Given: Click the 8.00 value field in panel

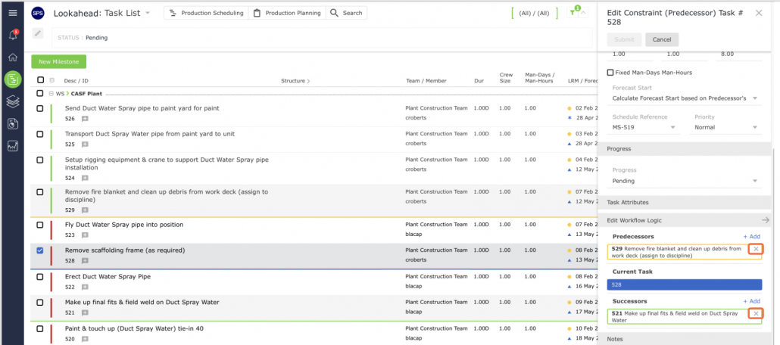Looking at the screenshot, I should pyautogui.click(x=738, y=54).
